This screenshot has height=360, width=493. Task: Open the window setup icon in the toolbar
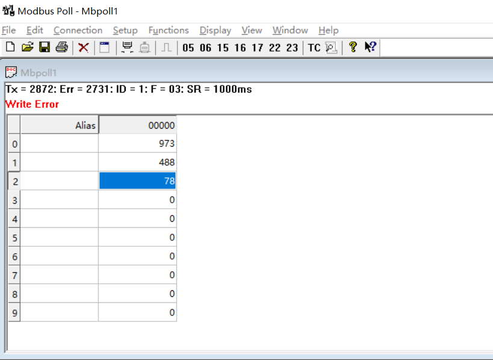coord(104,47)
